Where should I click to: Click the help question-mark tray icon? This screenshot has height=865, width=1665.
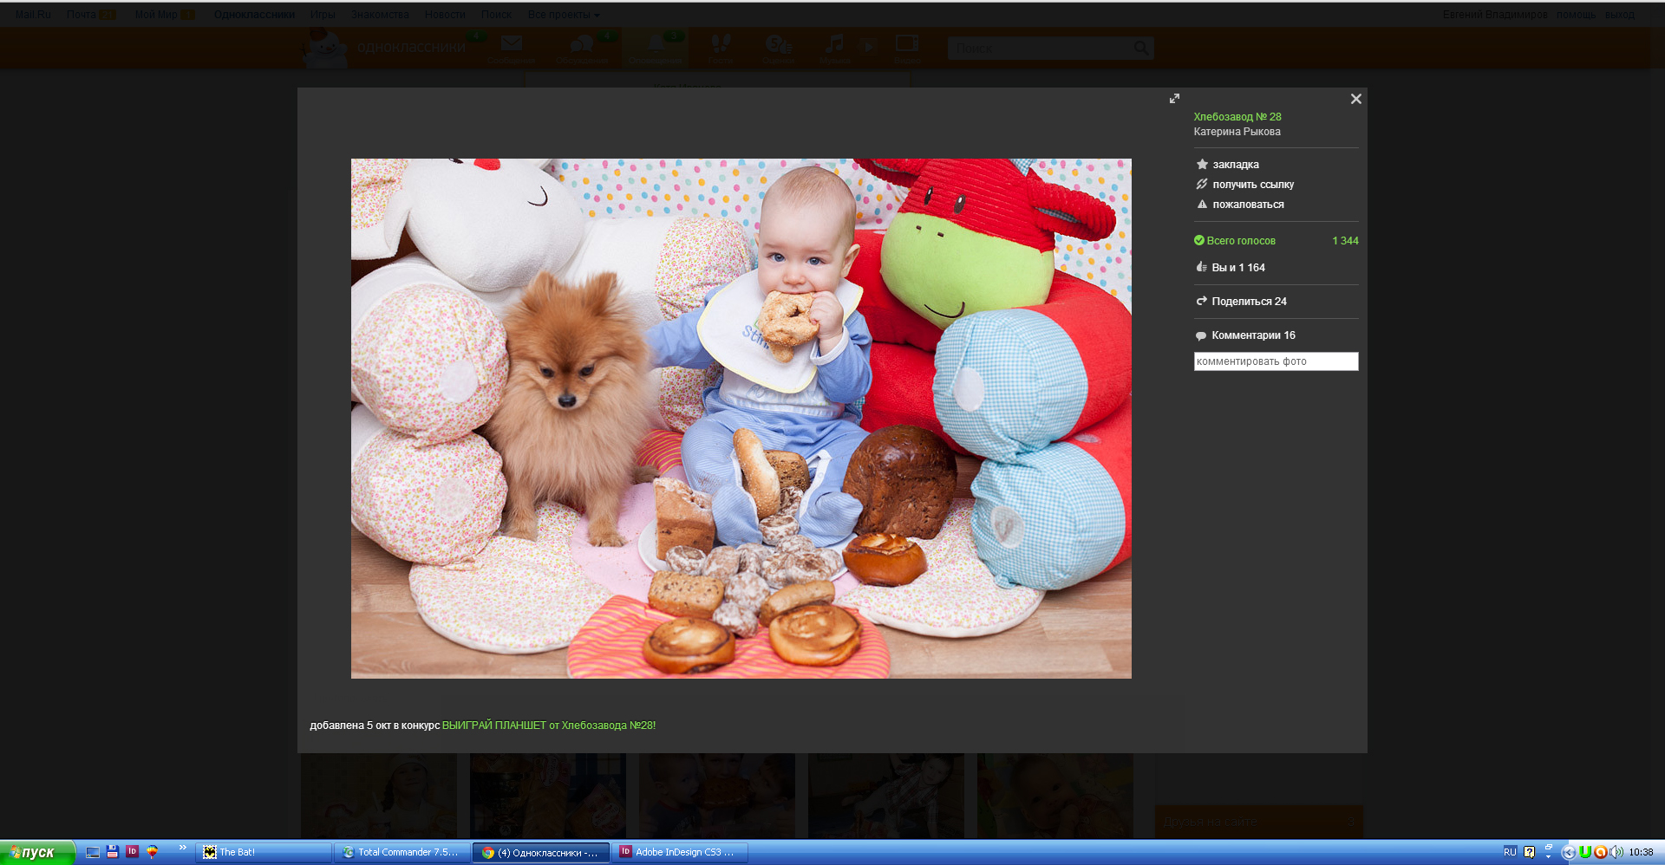[x=1529, y=852]
